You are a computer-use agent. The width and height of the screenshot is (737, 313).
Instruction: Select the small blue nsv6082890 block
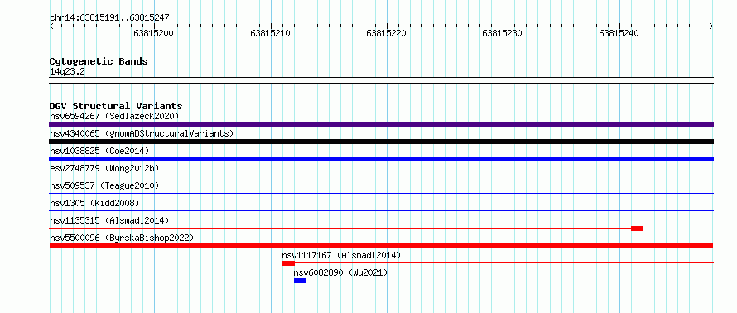click(x=300, y=281)
